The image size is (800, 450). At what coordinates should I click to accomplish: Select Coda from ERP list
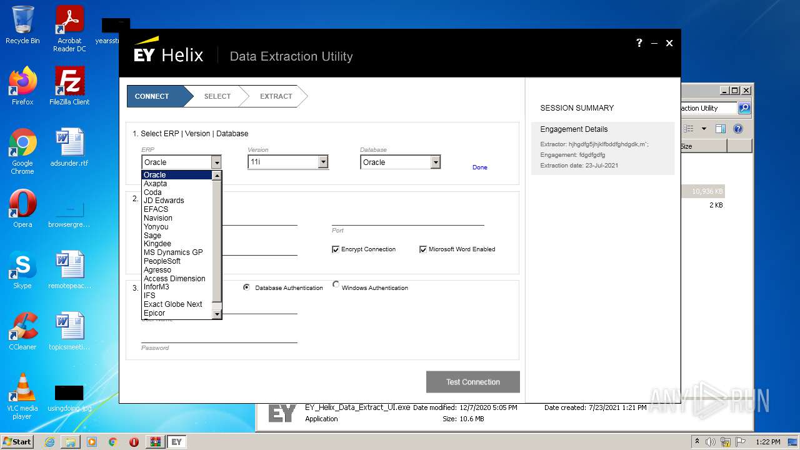(x=177, y=192)
